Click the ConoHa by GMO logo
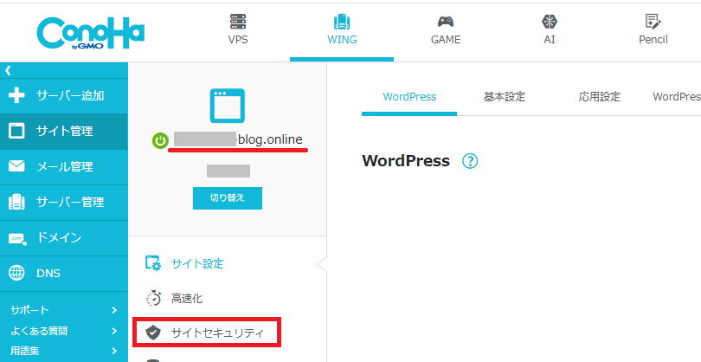701x362 pixels. click(x=91, y=33)
